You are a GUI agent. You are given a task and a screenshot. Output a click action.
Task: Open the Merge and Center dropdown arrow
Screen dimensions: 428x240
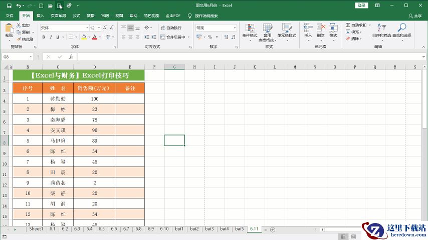(188, 37)
